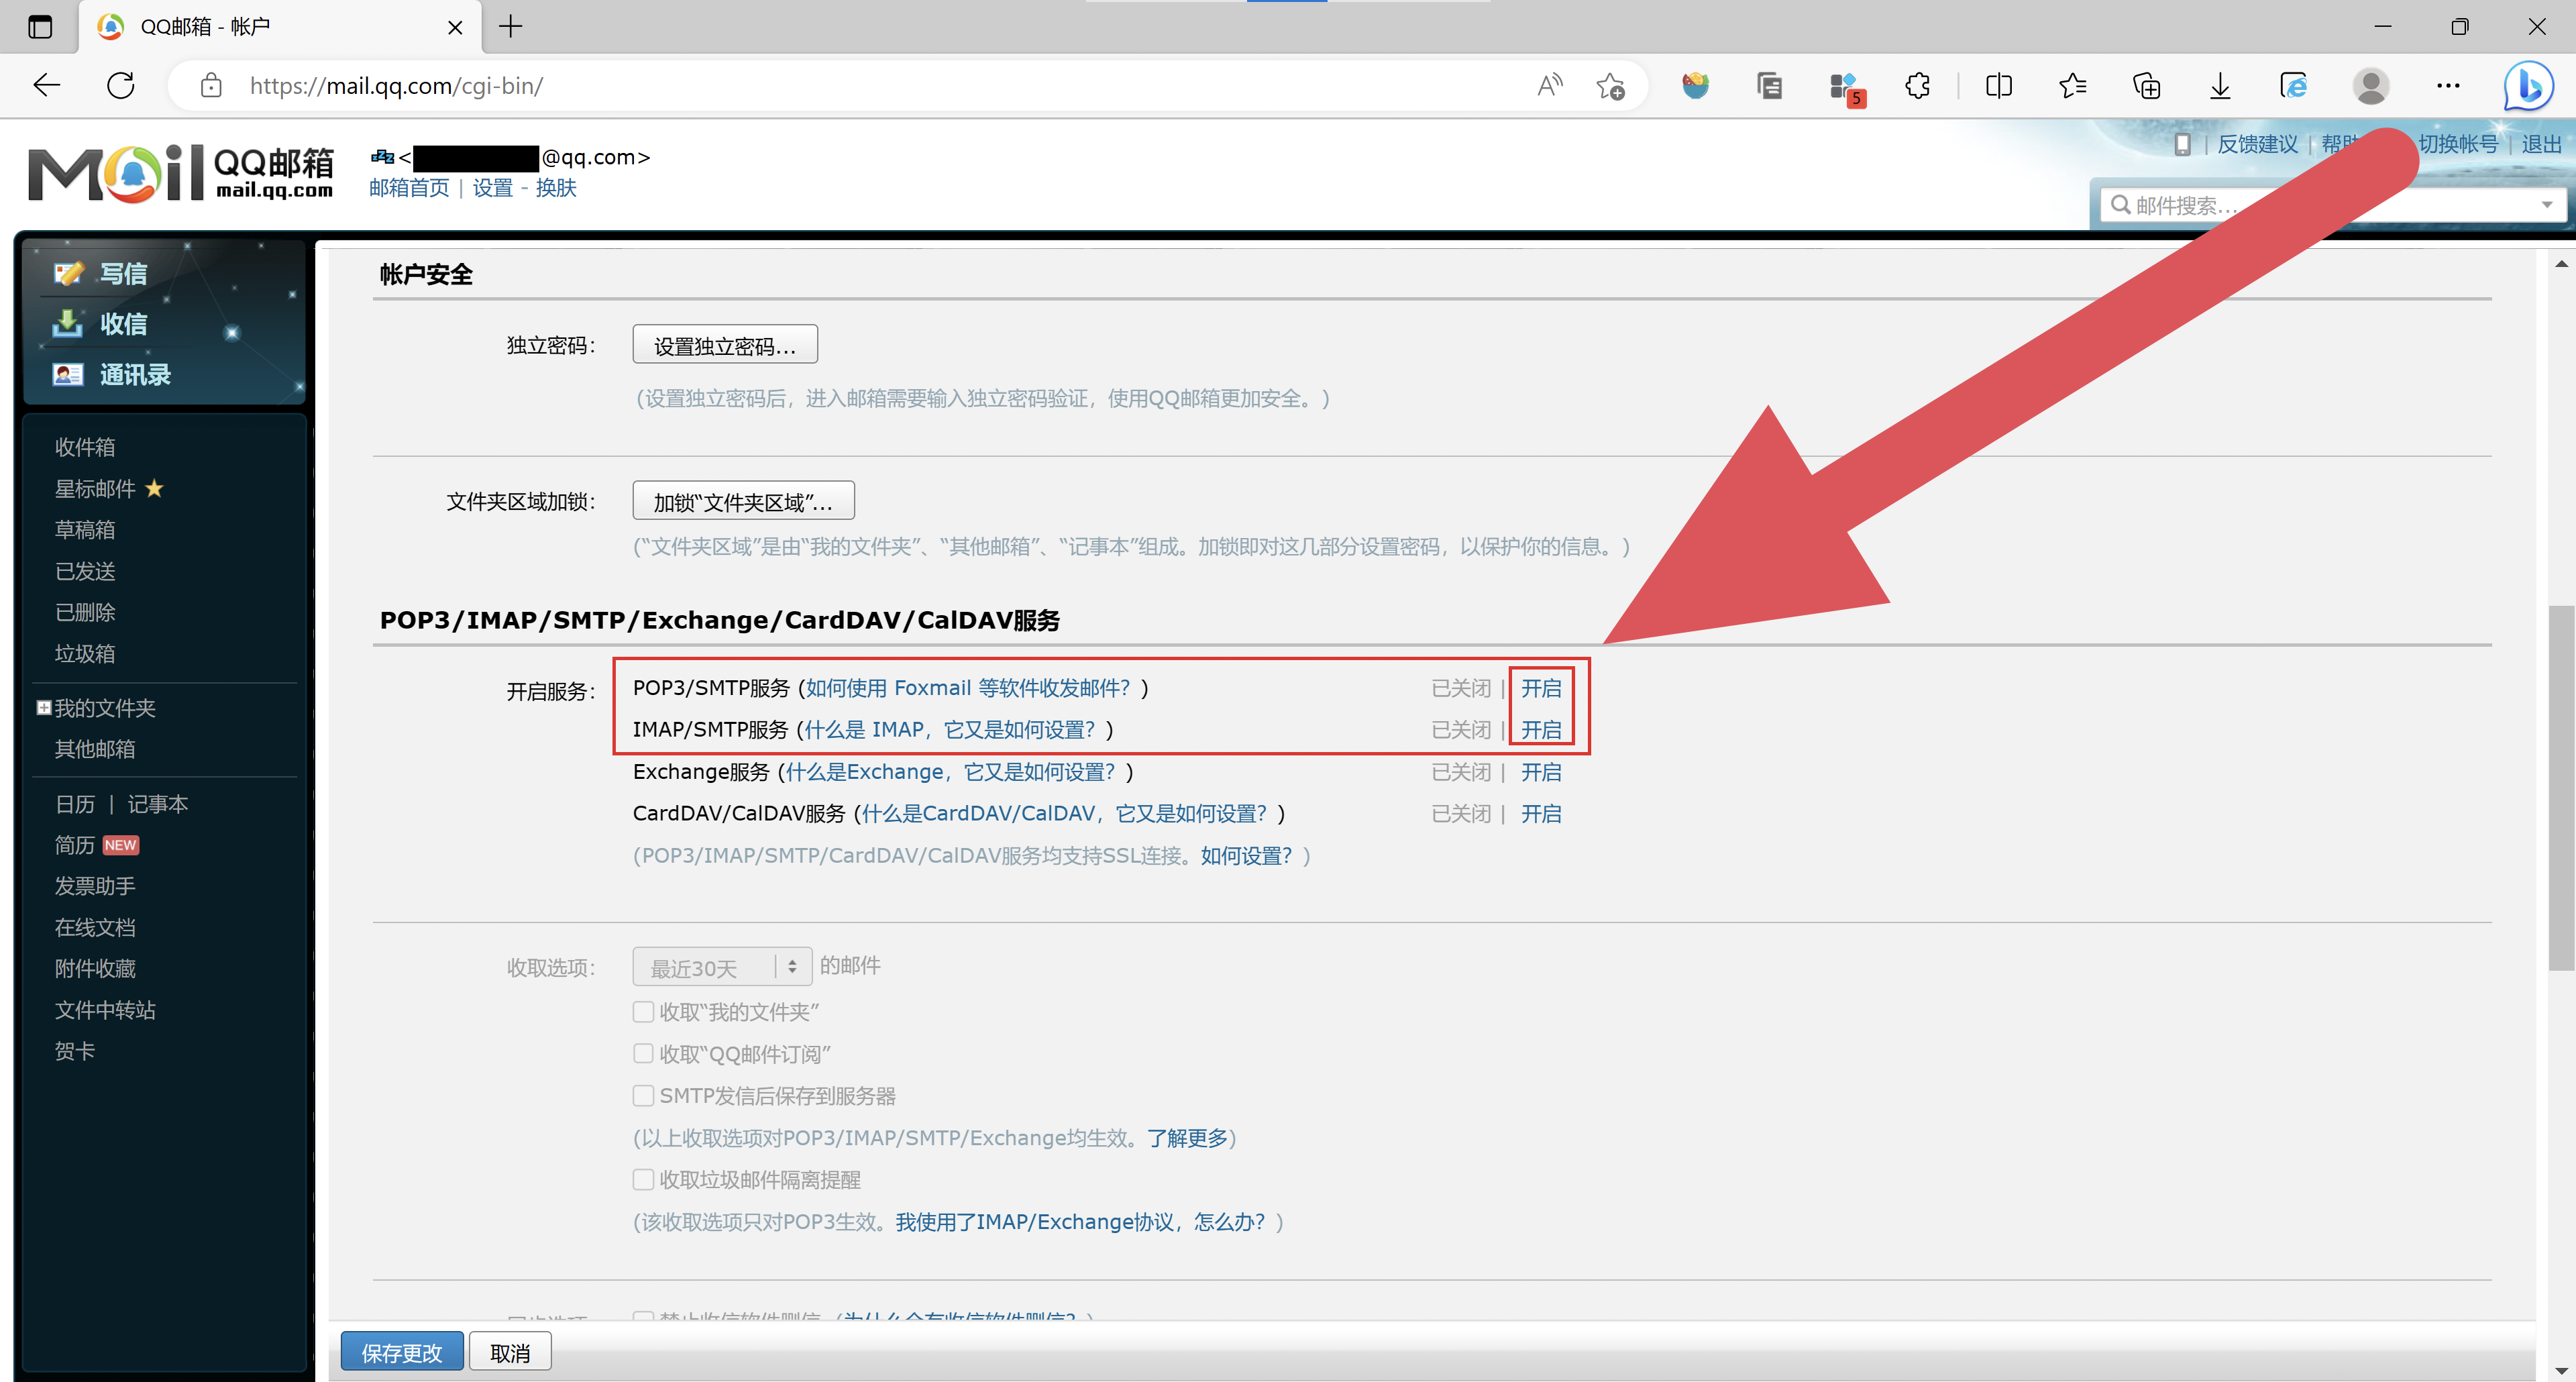Click 保存更改 button
Viewport: 2576px width, 1382px height.
click(401, 1352)
